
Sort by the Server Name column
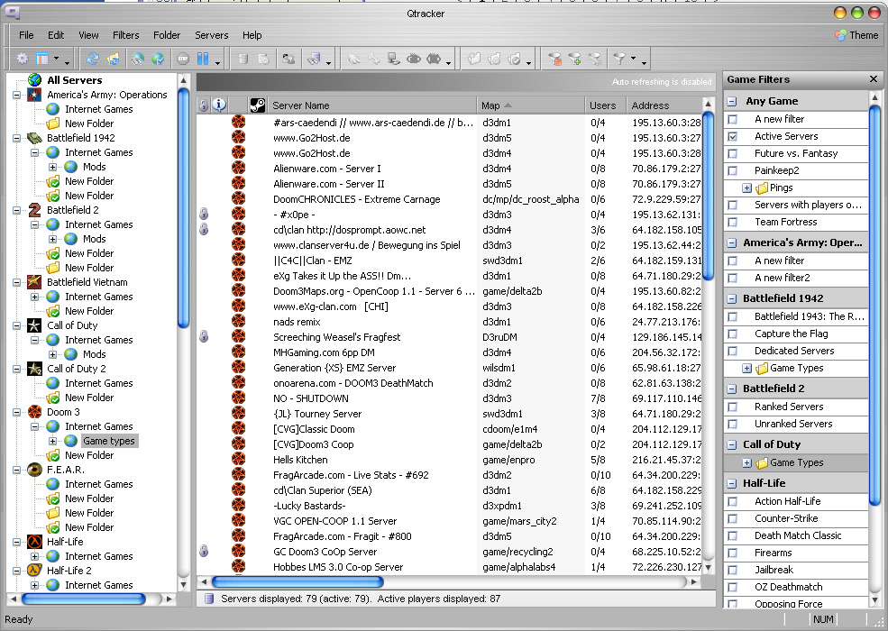pyautogui.click(x=371, y=105)
